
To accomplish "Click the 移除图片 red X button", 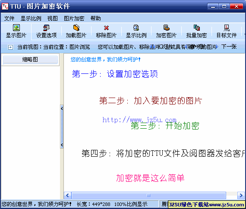I will point(106,31).
